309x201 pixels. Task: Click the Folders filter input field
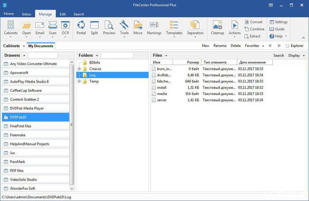coord(117,55)
